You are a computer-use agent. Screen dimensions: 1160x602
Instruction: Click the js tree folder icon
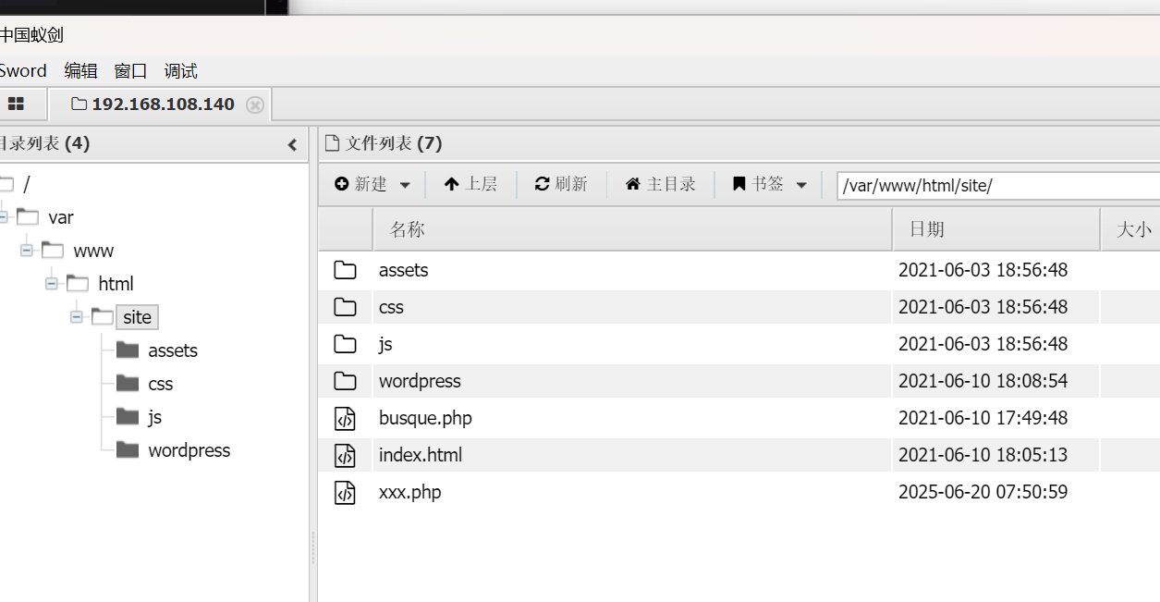(x=128, y=416)
